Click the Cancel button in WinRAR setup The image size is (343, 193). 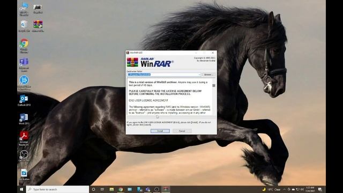182,131
